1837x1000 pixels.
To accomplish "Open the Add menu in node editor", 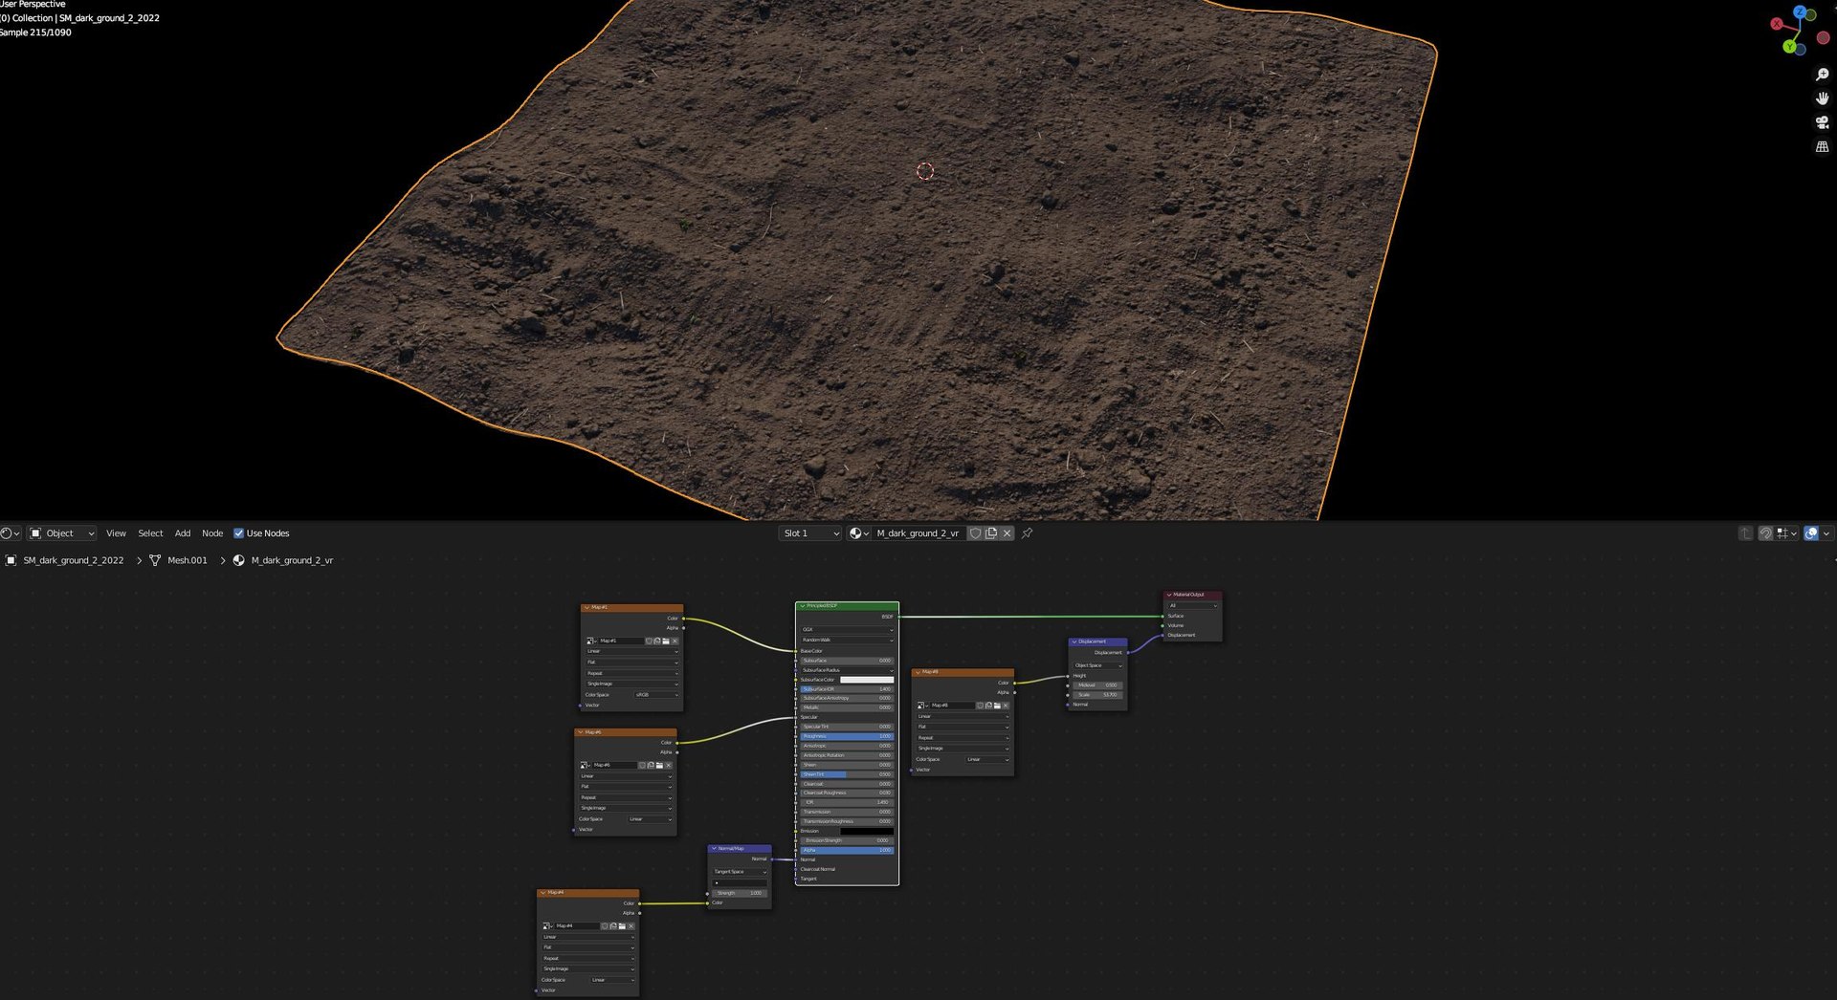I will point(183,533).
